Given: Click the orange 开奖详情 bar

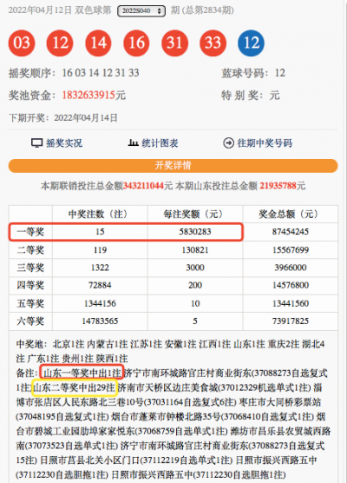Looking at the screenshot, I should tap(173, 165).
